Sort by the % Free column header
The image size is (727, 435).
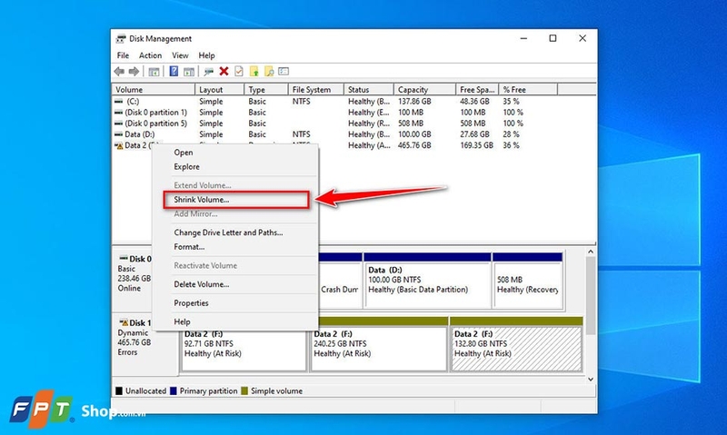click(528, 89)
